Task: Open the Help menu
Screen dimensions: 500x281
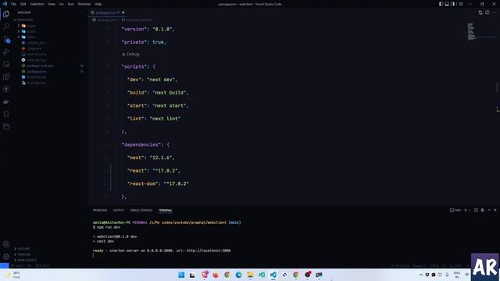Action: tap(98, 4)
